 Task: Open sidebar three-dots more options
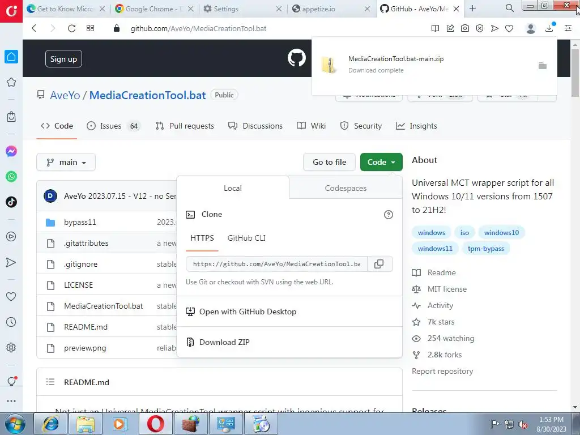pyautogui.click(x=11, y=401)
